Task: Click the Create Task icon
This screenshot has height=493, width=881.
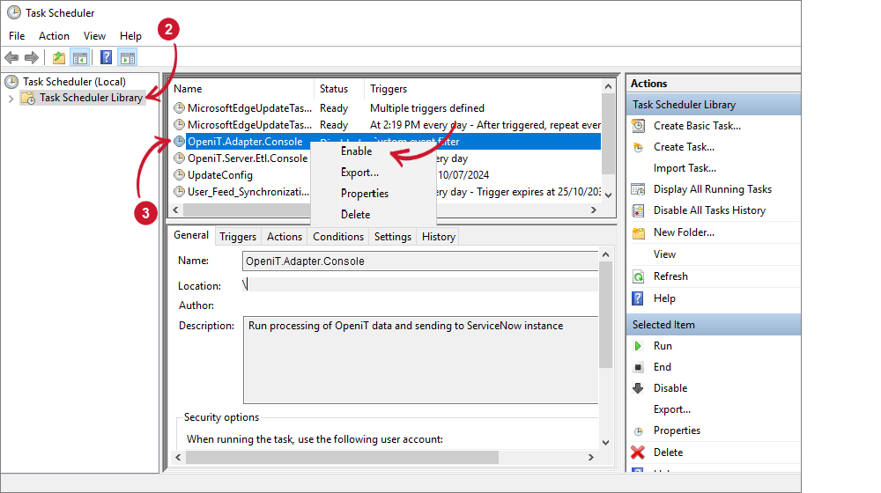Action: (x=638, y=147)
